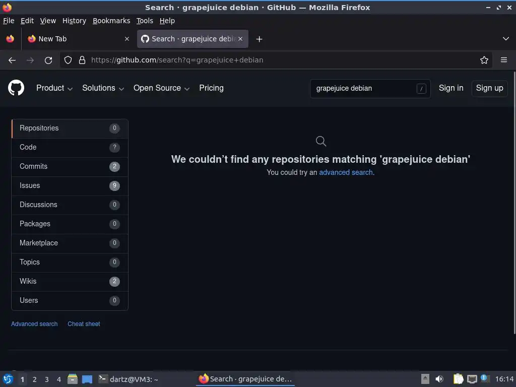Open the list all tabs chevron
Image resolution: width=516 pixels, height=387 pixels.
(x=506, y=39)
